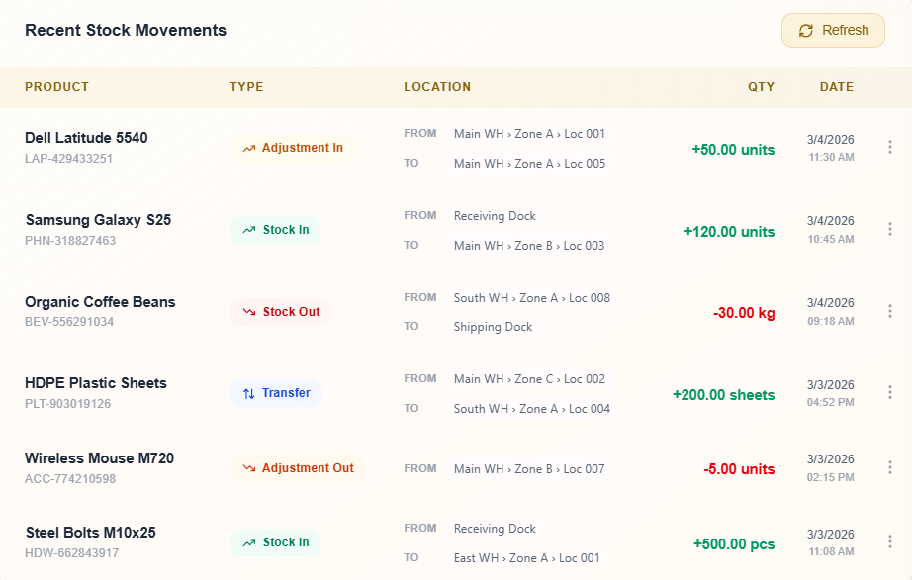Click quantity +200.00 sheets

click(723, 395)
